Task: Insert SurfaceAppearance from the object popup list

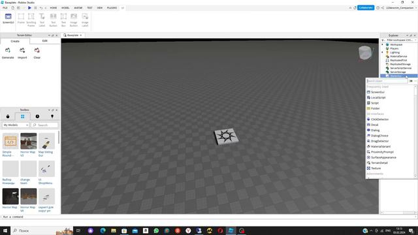Action: (x=383, y=157)
